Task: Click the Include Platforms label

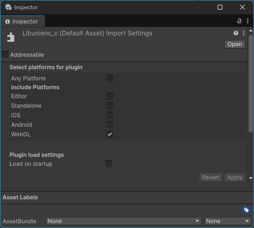Action: (35, 87)
